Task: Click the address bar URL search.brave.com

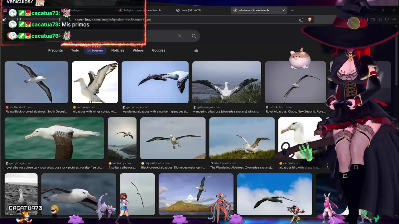Action: point(113,20)
